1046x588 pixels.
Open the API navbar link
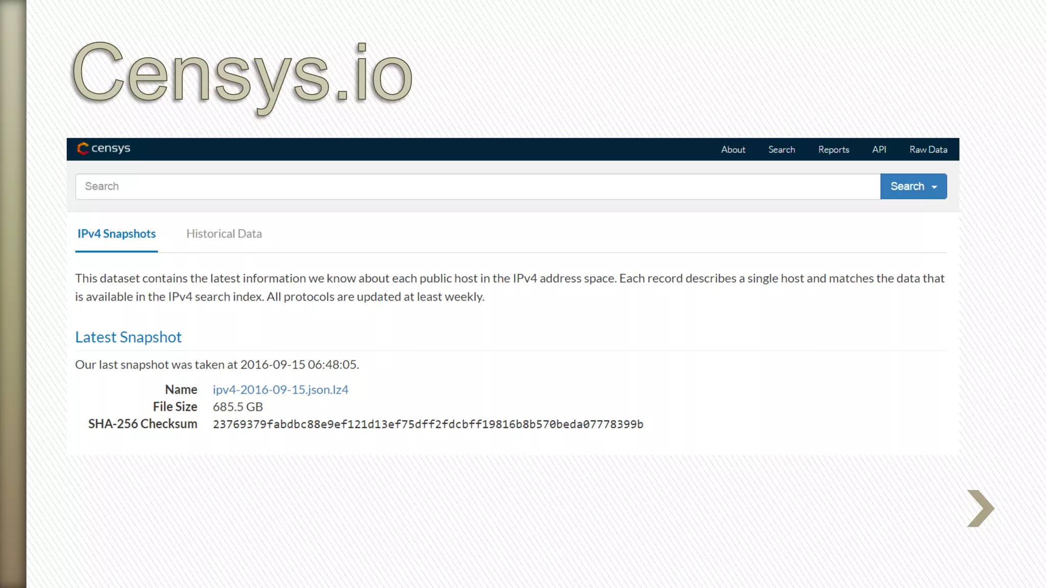(x=879, y=150)
